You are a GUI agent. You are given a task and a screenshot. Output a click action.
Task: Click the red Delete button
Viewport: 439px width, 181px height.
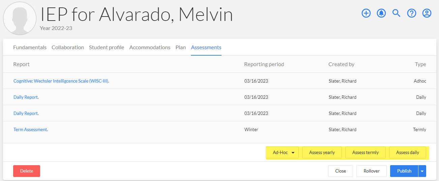27,171
